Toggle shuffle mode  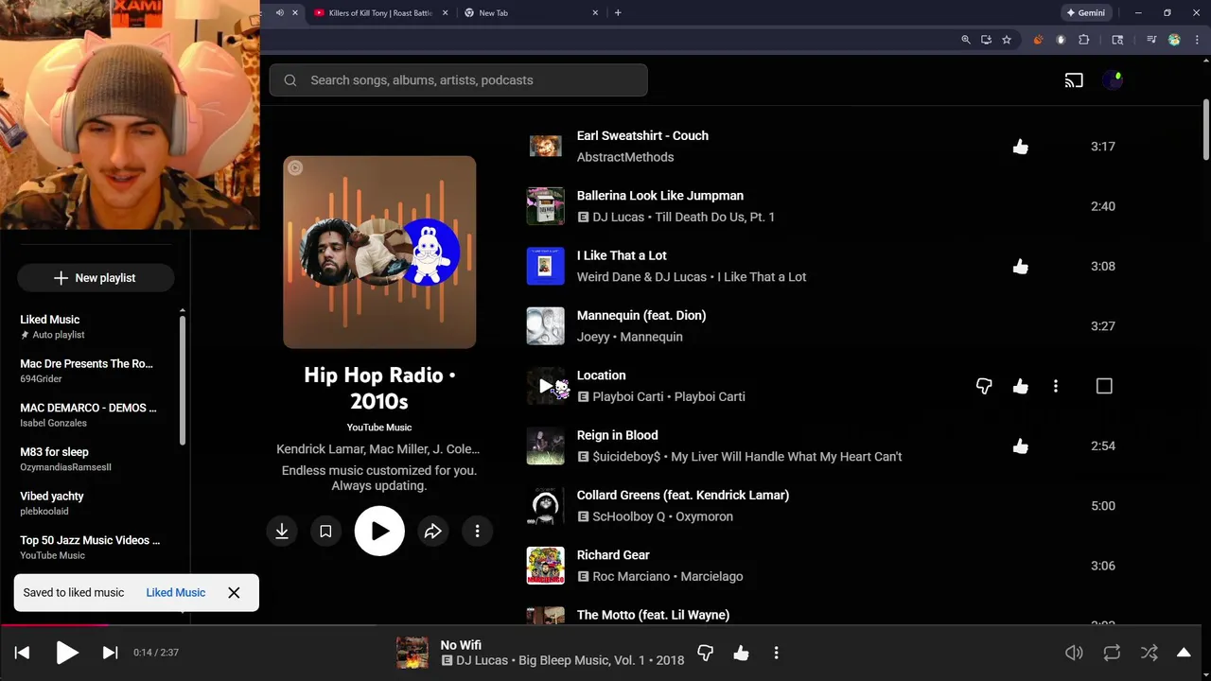(1149, 653)
